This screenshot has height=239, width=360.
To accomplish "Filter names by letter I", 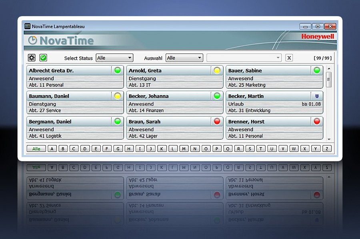I will pyautogui.click(x=140, y=149).
